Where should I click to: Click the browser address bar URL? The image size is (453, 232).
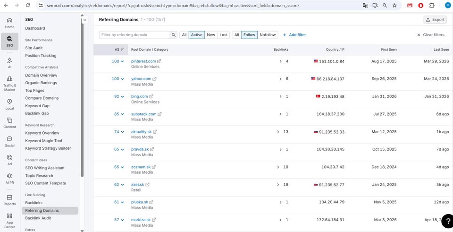point(173,6)
